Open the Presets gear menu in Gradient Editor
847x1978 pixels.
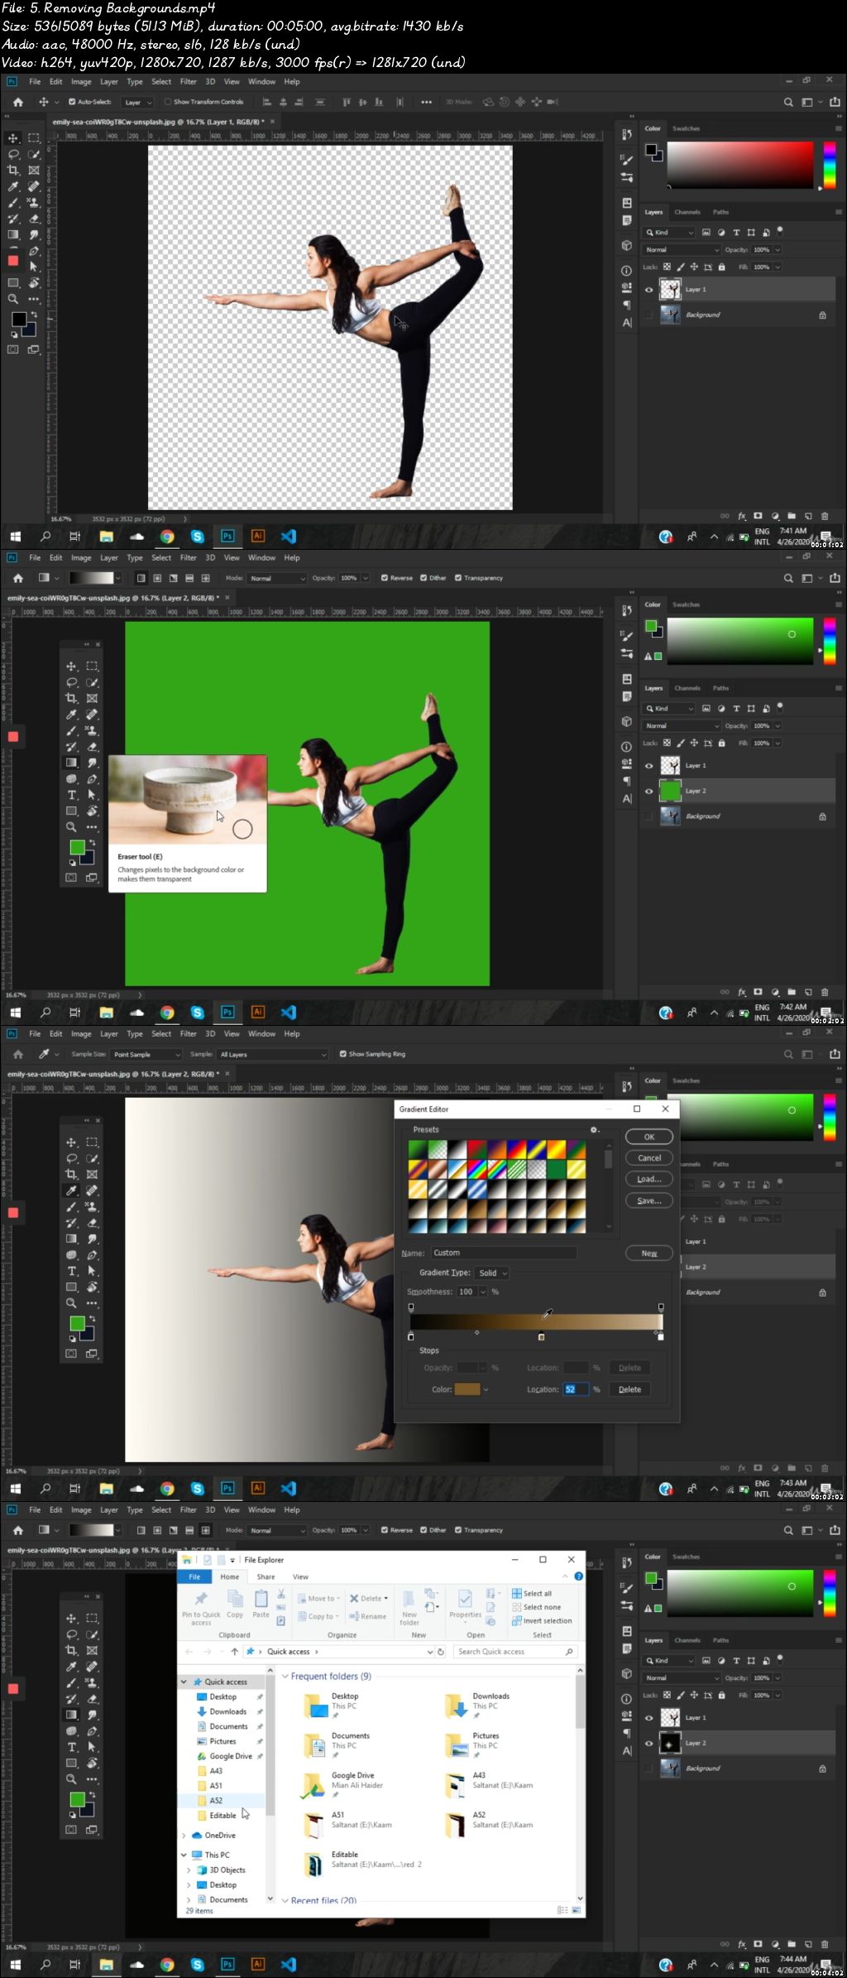click(594, 1129)
